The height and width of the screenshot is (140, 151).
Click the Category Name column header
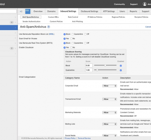72,78
